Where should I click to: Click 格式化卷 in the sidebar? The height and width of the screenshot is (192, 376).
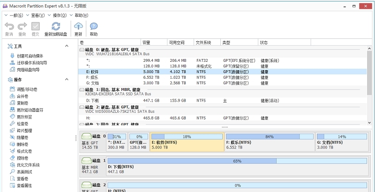pos(24,151)
